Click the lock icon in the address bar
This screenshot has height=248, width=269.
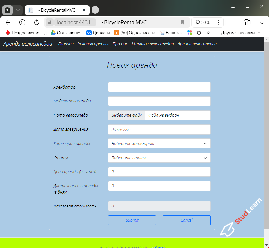[49, 22]
